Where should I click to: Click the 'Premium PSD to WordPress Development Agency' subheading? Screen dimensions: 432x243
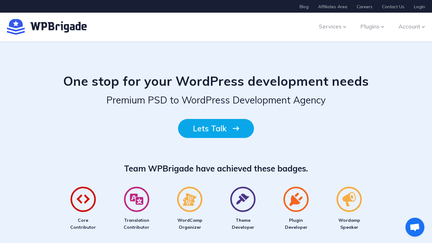pos(216,100)
